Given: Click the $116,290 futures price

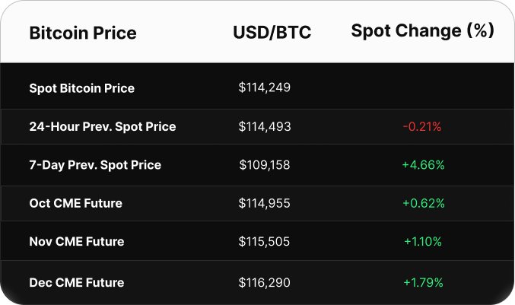Looking at the screenshot, I should [265, 282].
